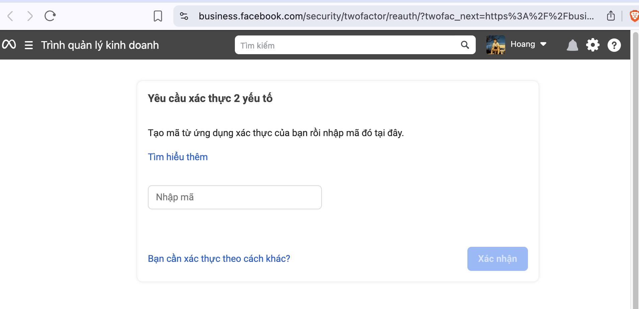Go forward using browser forward arrow
The width and height of the screenshot is (639, 309).
(x=30, y=16)
